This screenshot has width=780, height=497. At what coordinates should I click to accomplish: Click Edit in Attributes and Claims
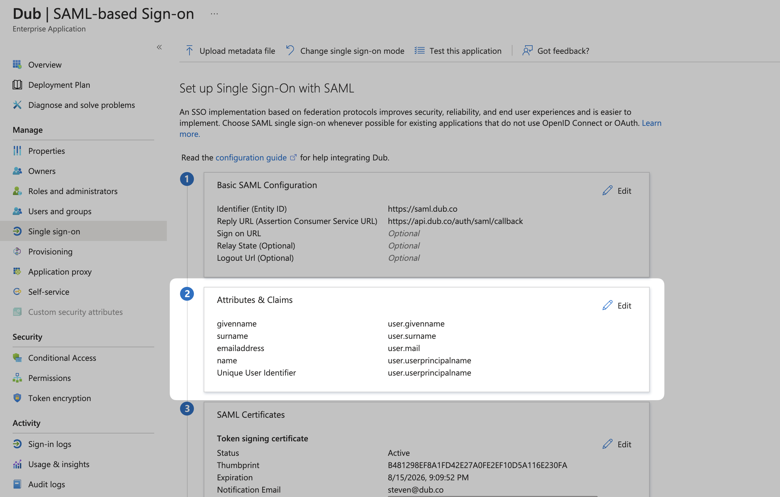coord(618,305)
